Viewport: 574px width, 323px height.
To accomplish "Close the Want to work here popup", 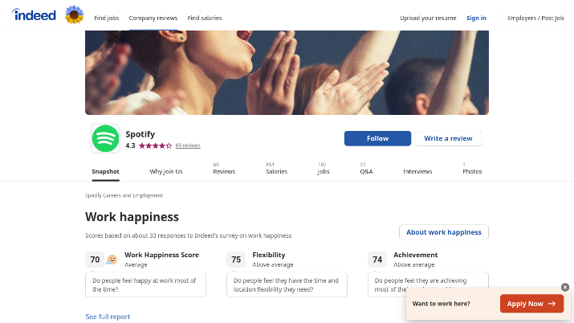I will tap(565, 288).
